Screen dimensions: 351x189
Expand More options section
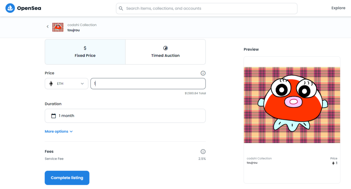(59, 131)
